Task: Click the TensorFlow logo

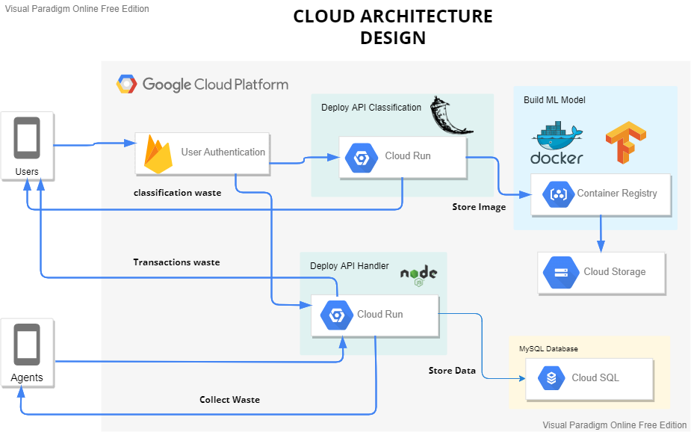Action: [626, 143]
